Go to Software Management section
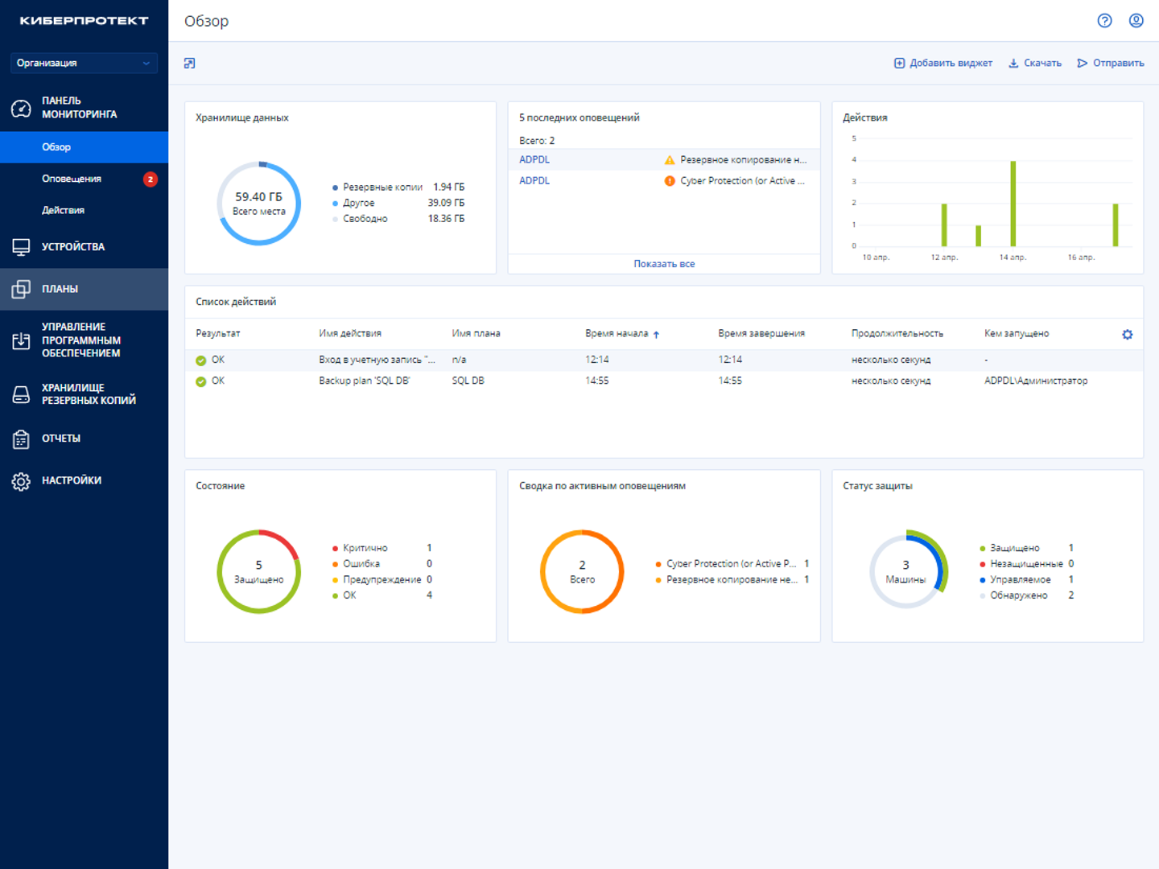This screenshot has height=869, width=1159. pyautogui.click(x=80, y=340)
